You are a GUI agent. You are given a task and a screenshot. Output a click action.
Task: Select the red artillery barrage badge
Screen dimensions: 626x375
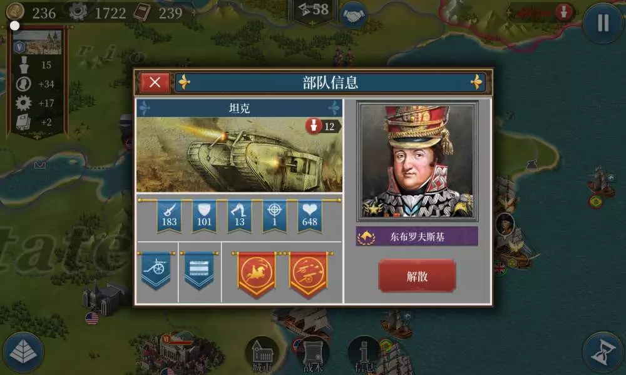pyautogui.click(x=308, y=274)
